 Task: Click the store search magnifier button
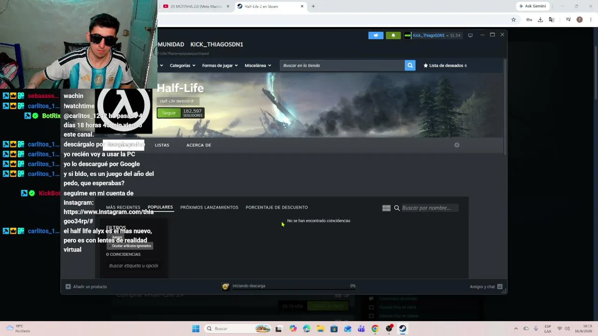point(410,65)
